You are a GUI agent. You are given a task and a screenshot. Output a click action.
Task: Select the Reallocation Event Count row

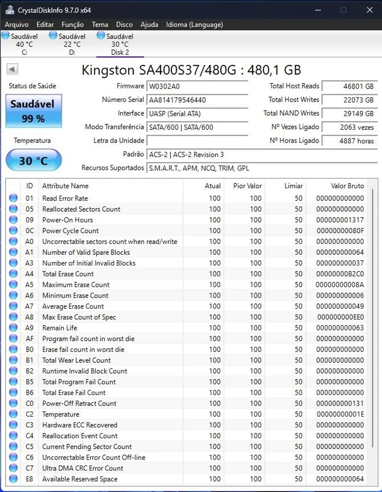[x=187, y=436]
